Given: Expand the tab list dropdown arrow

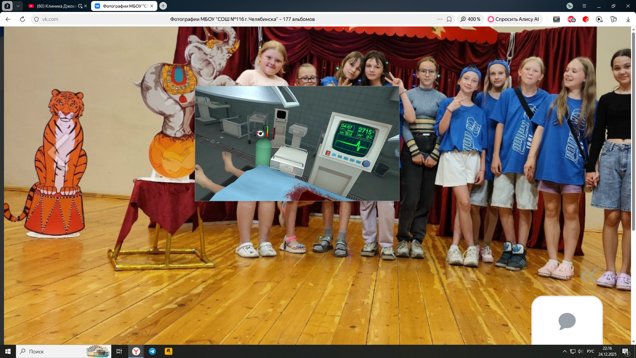Looking at the screenshot, I should point(18,6).
